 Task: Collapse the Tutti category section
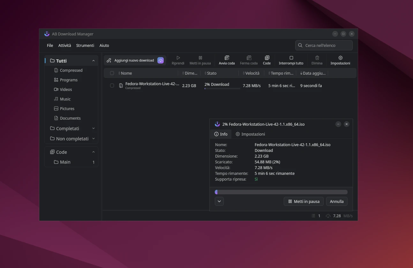click(x=93, y=60)
